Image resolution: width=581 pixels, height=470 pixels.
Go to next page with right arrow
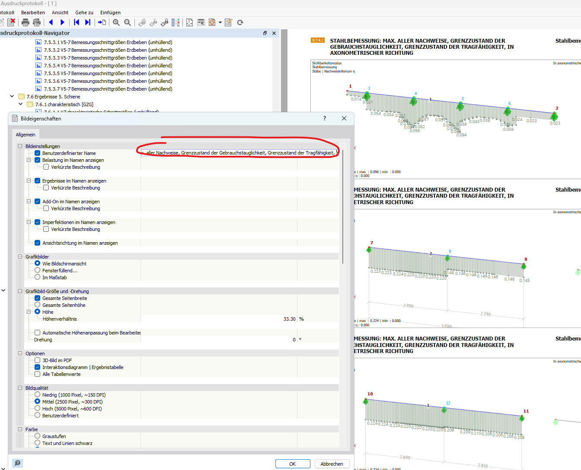pyautogui.click(x=63, y=22)
